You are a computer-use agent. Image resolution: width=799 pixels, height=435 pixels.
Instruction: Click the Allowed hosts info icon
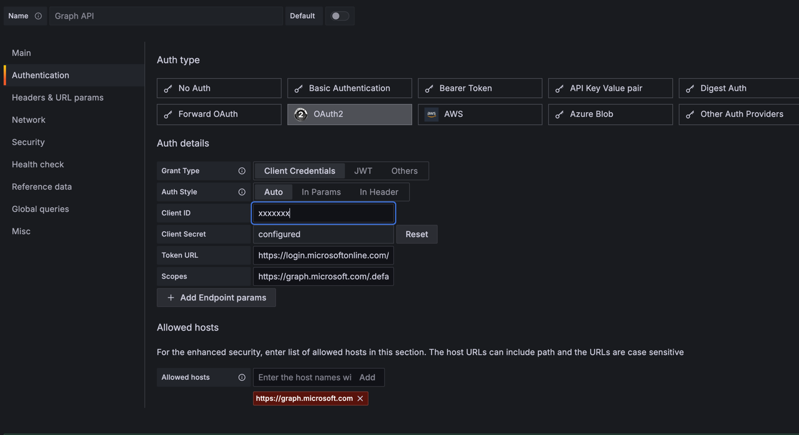point(241,377)
